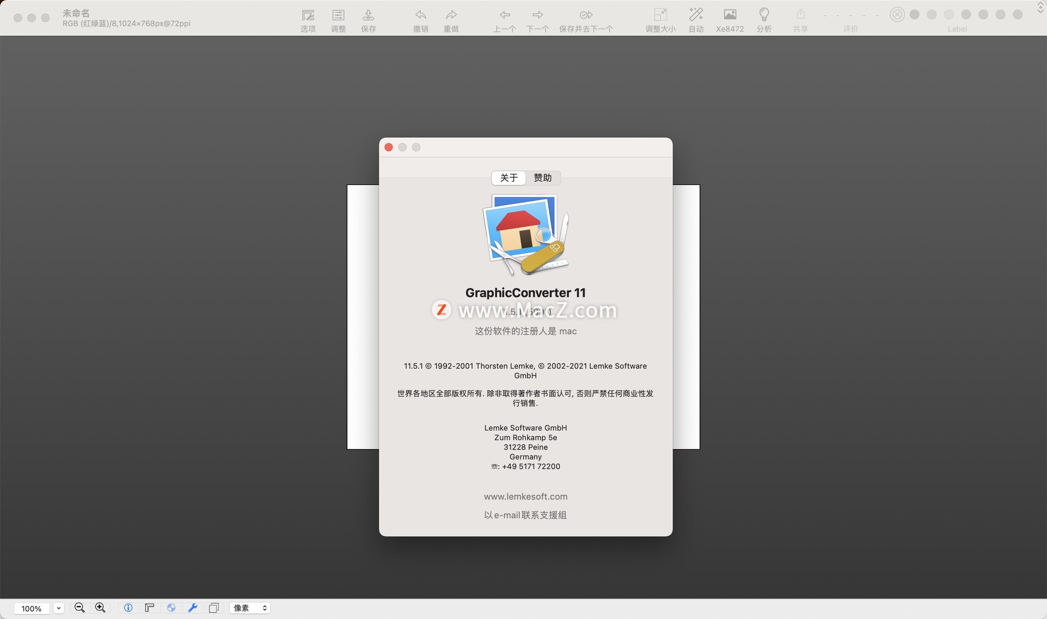
Task: Click the Lemke Software GmbH address line
Action: 526,428
